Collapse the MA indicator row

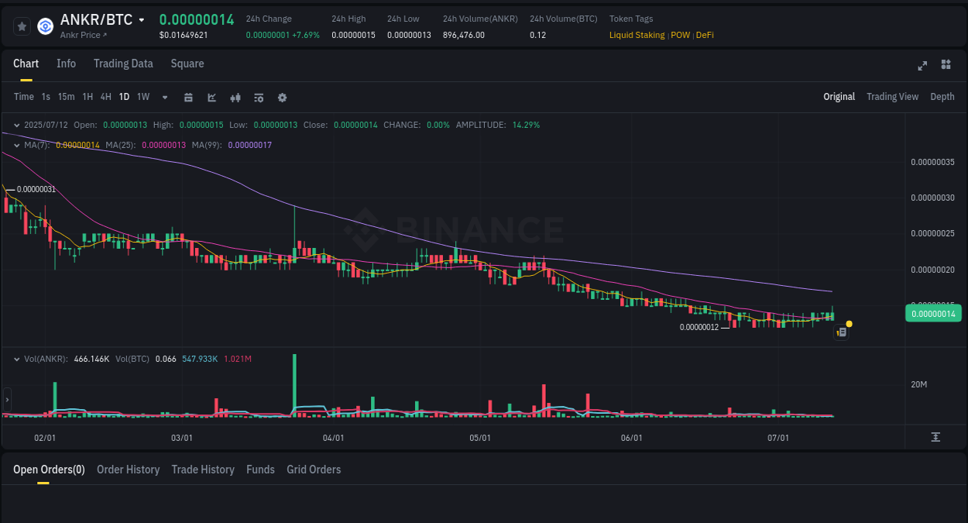[x=15, y=145]
